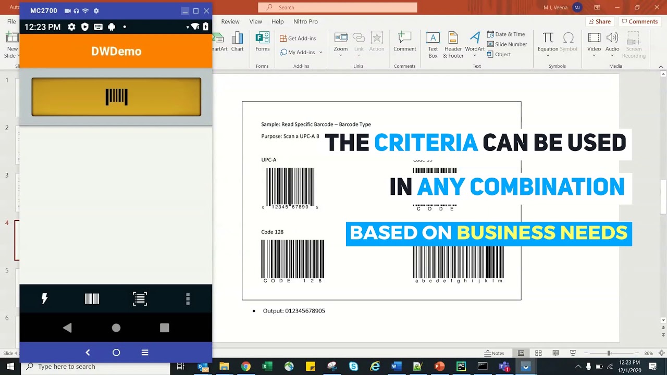Viewport: 667px width, 375px height.
Task: Toggle the Notes pane in status bar
Action: (494, 353)
